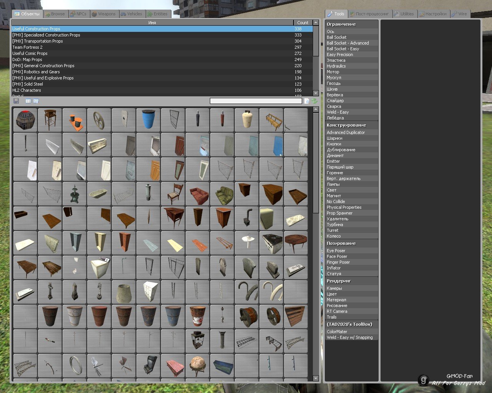Spawn the red-white explosive barrel prop

[197, 317]
